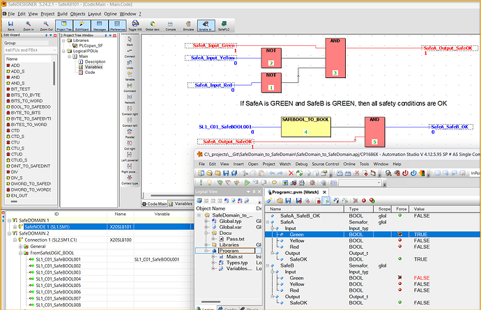The image size is (481, 310).
Task: Click the red AND block numbered 3
Action: [x=335, y=59]
